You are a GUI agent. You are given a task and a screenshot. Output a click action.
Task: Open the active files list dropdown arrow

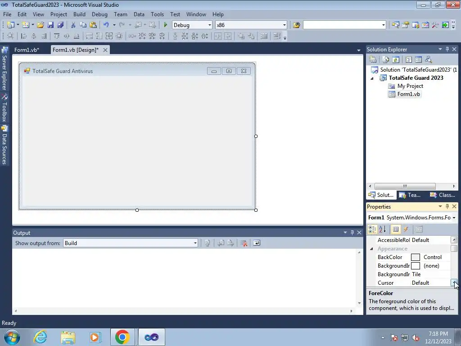click(359, 50)
